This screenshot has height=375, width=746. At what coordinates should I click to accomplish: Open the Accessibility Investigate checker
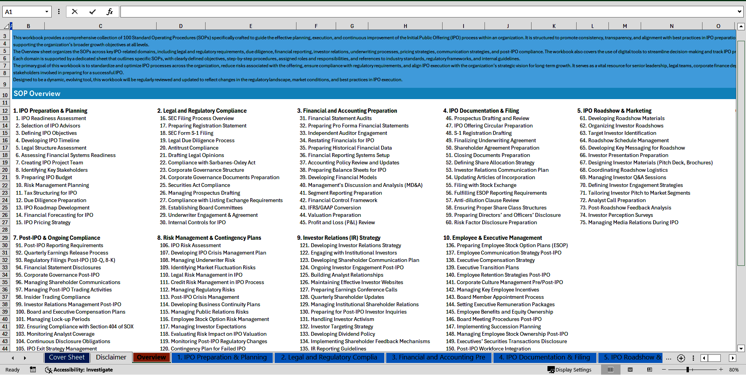79,370
